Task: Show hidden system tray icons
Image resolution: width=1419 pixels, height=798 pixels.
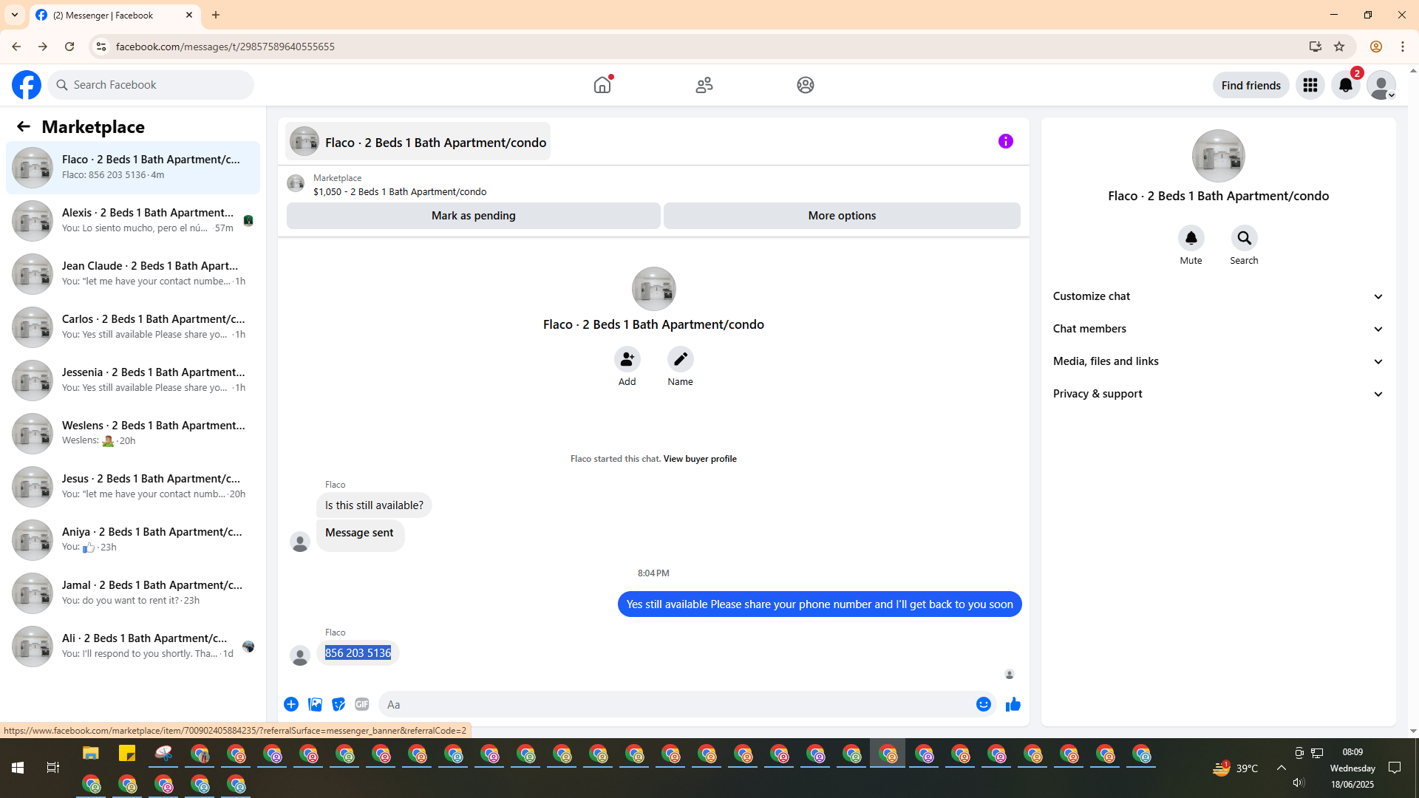Action: (x=1282, y=768)
